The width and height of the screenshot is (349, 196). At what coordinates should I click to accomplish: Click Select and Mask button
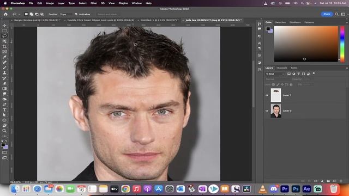tap(108, 14)
